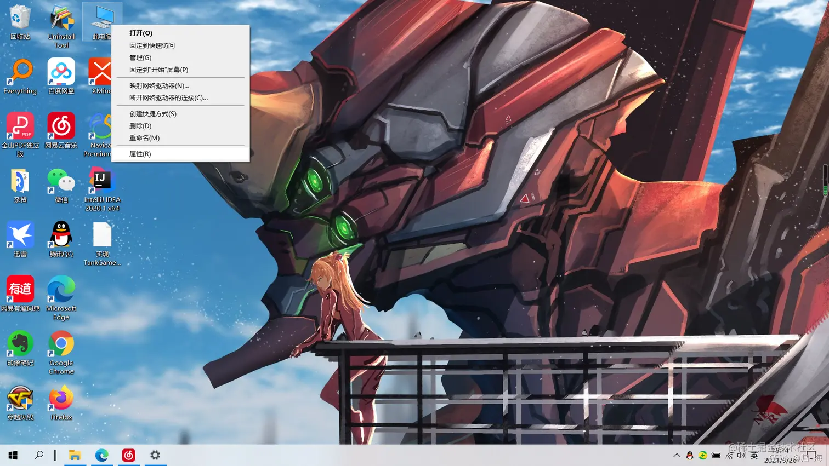Click the green shield tray icon
This screenshot has width=829, height=466.
click(x=703, y=455)
